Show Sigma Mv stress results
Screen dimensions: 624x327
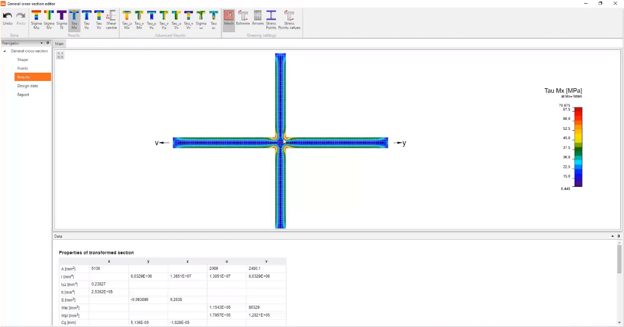click(x=49, y=20)
